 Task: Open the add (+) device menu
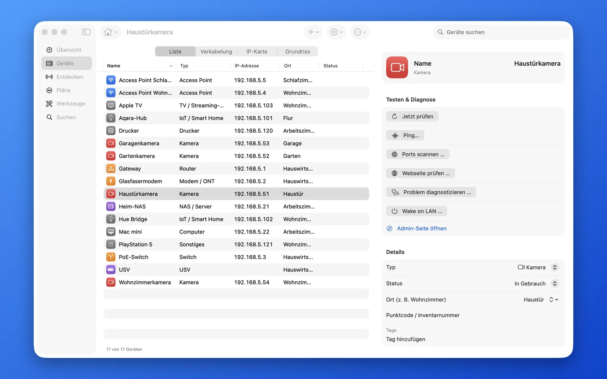[x=313, y=32]
